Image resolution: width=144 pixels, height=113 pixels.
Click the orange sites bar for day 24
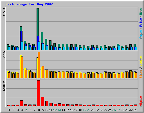[x=106, y=75]
